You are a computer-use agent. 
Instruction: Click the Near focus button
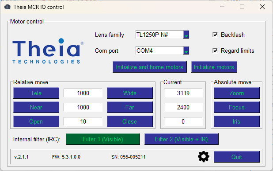coord(36,107)
